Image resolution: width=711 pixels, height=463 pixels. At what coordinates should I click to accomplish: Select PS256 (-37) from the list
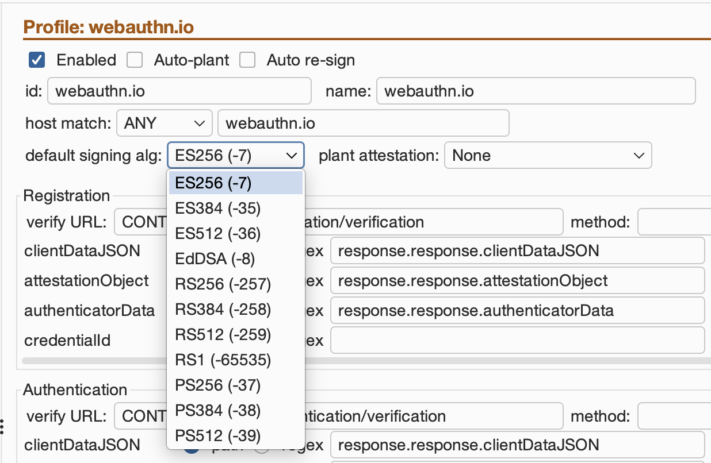236,385
